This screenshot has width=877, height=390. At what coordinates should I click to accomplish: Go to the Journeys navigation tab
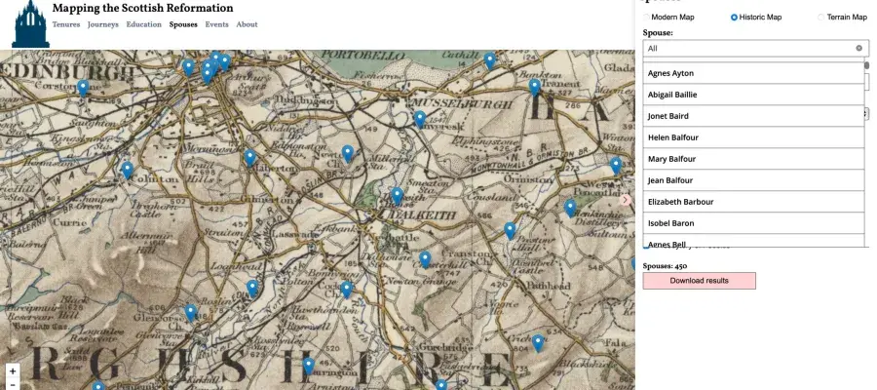(x=102, y=24)
